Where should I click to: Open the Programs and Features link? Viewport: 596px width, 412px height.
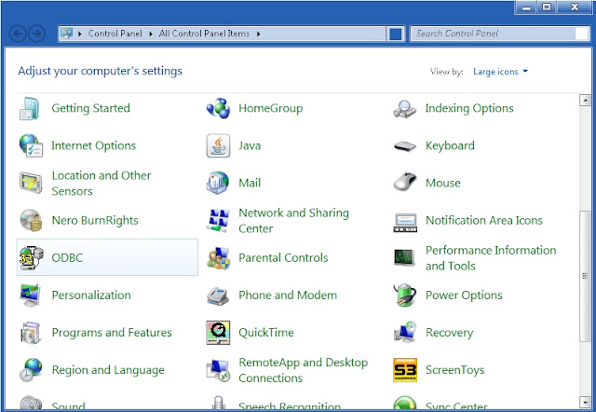[112, 333]
